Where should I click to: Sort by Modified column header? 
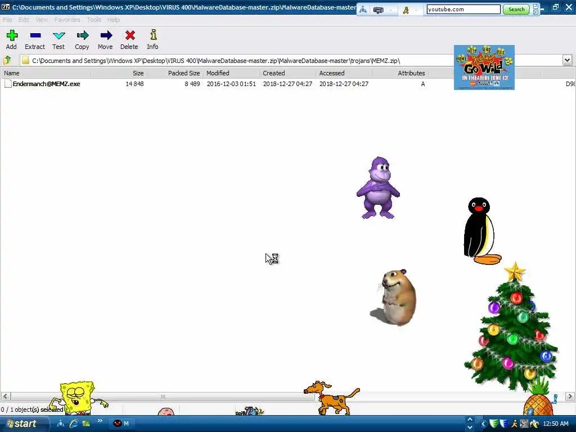tap(231, 73)
